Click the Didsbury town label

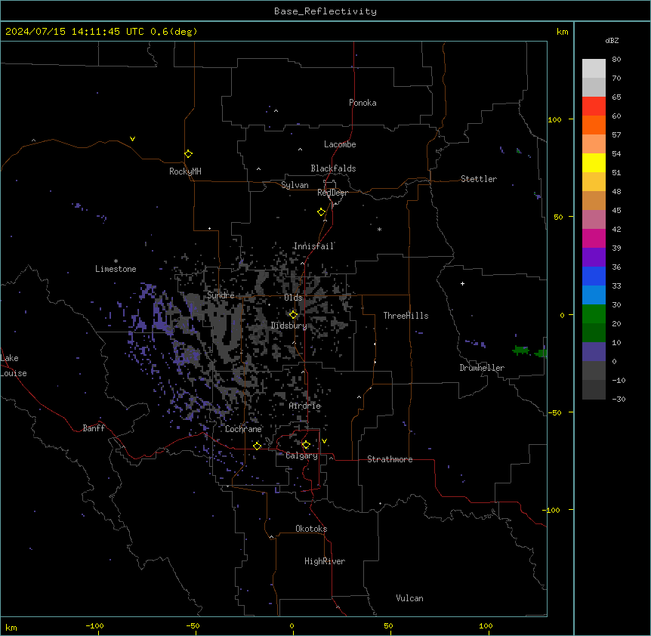pos(289,326)
